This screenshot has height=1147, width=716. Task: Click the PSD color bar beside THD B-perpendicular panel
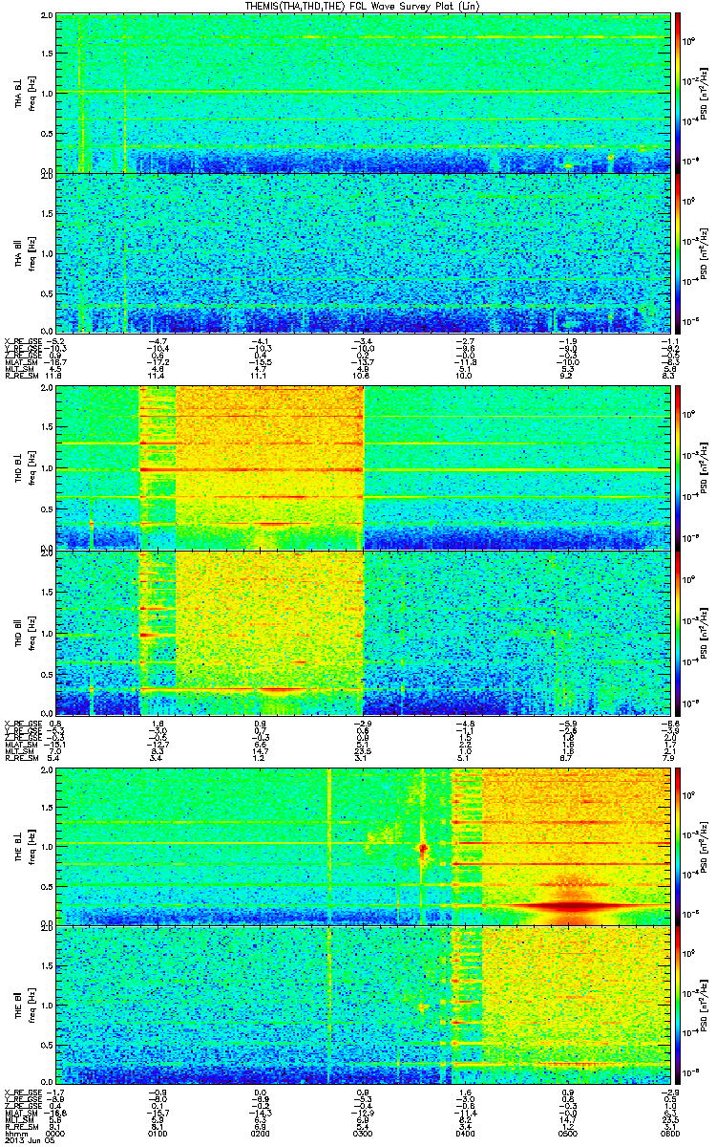678,468
